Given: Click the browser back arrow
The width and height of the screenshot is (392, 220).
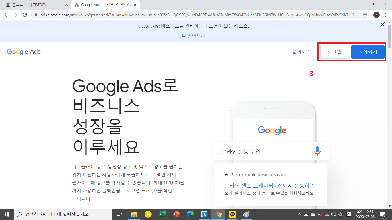Looking at the screenshot, I should [x=6, y=15].
